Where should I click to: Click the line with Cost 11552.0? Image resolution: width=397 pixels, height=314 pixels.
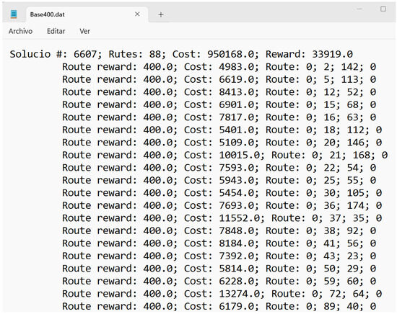[222, 218]
